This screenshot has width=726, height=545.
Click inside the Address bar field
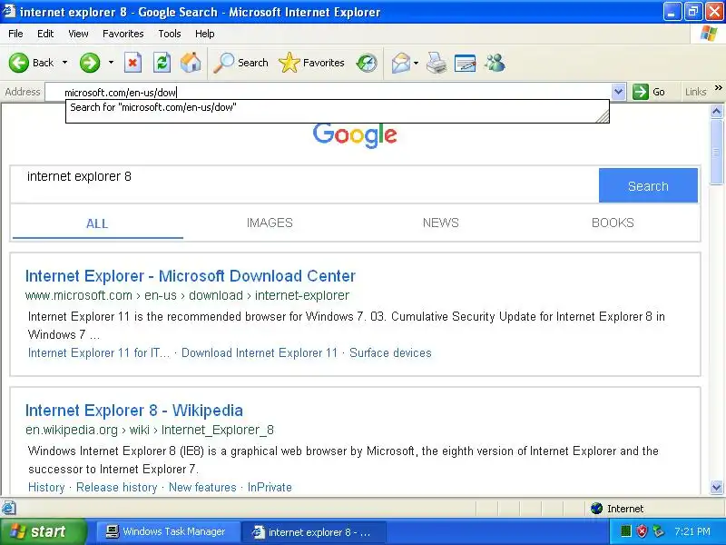pos(328,93)
